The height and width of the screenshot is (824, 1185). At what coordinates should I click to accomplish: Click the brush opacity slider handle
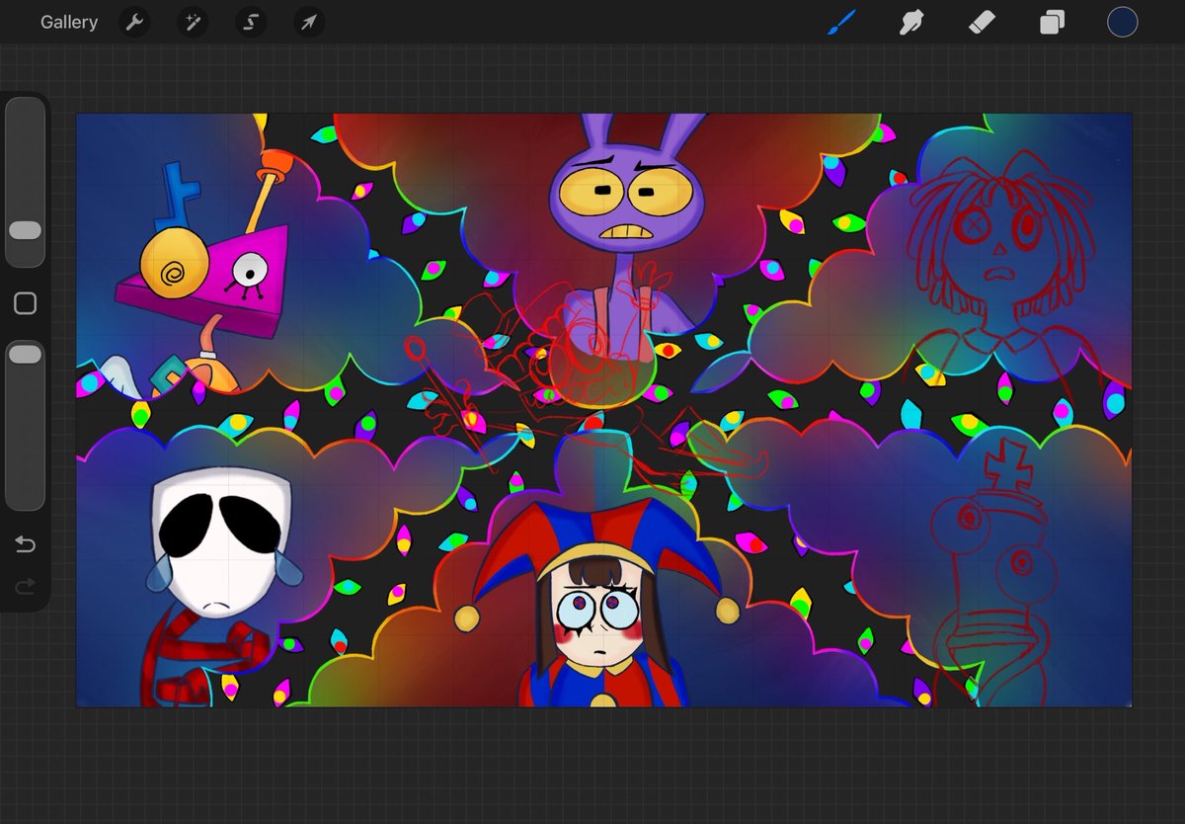(x=25, y=354)
